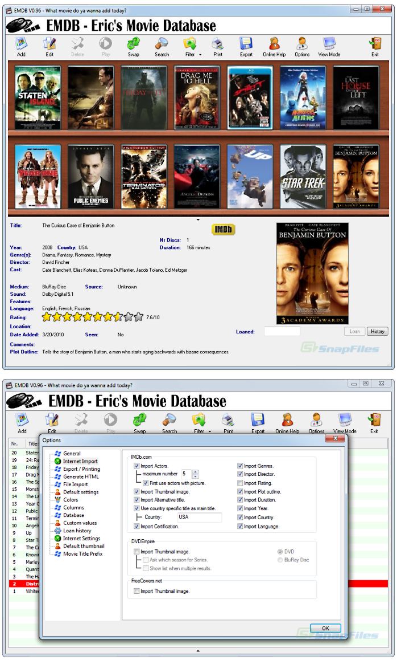This screenshot has height=660, width=397.
Task: Click Export icon in bottom window toolbar
Action: (258, 423)
